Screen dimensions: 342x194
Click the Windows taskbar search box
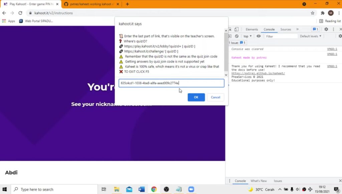coord(54,189)
